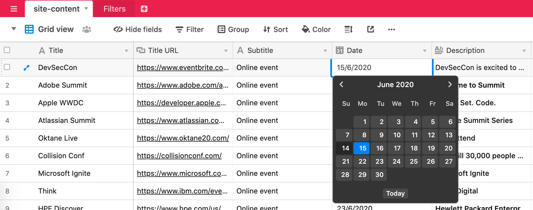Open the microsoft.com URL link

pos(182,173)
